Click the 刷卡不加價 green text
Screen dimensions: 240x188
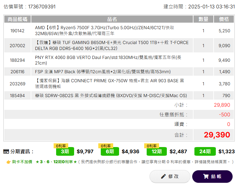click(22, 162)
